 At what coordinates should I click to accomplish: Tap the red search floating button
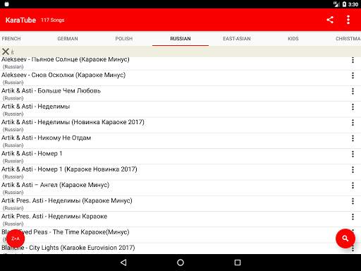tap(345, 239)
